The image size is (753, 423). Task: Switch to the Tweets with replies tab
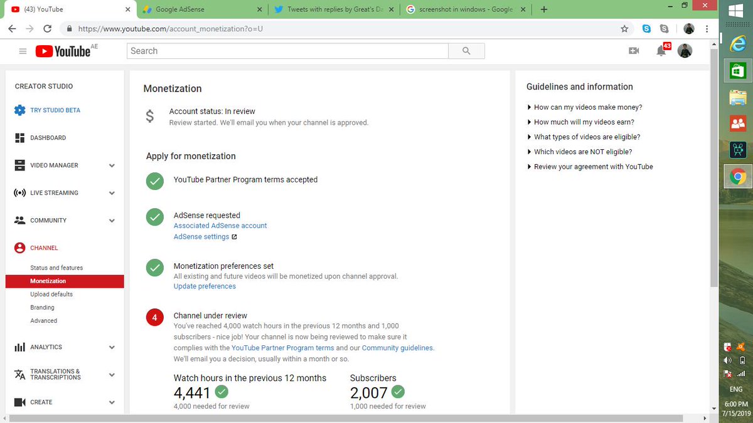pyautogui.click(x=333, y=9)
